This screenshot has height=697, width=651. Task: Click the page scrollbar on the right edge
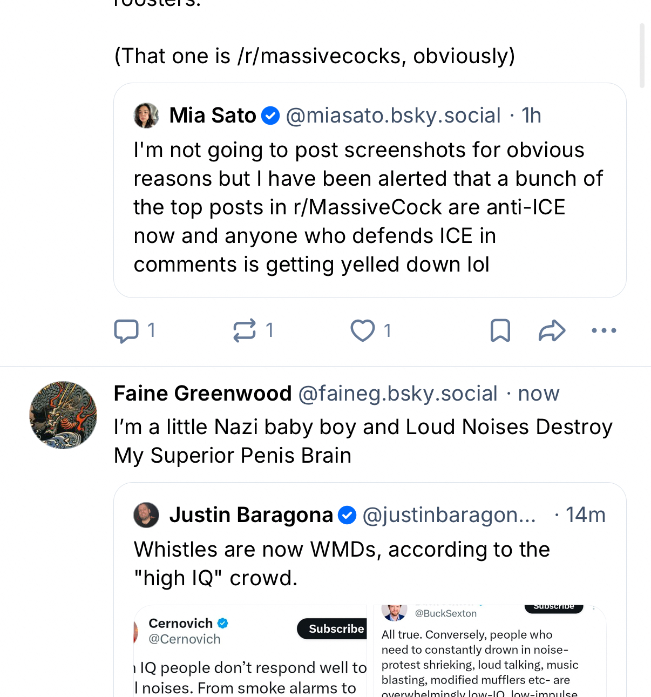(642, 55)
